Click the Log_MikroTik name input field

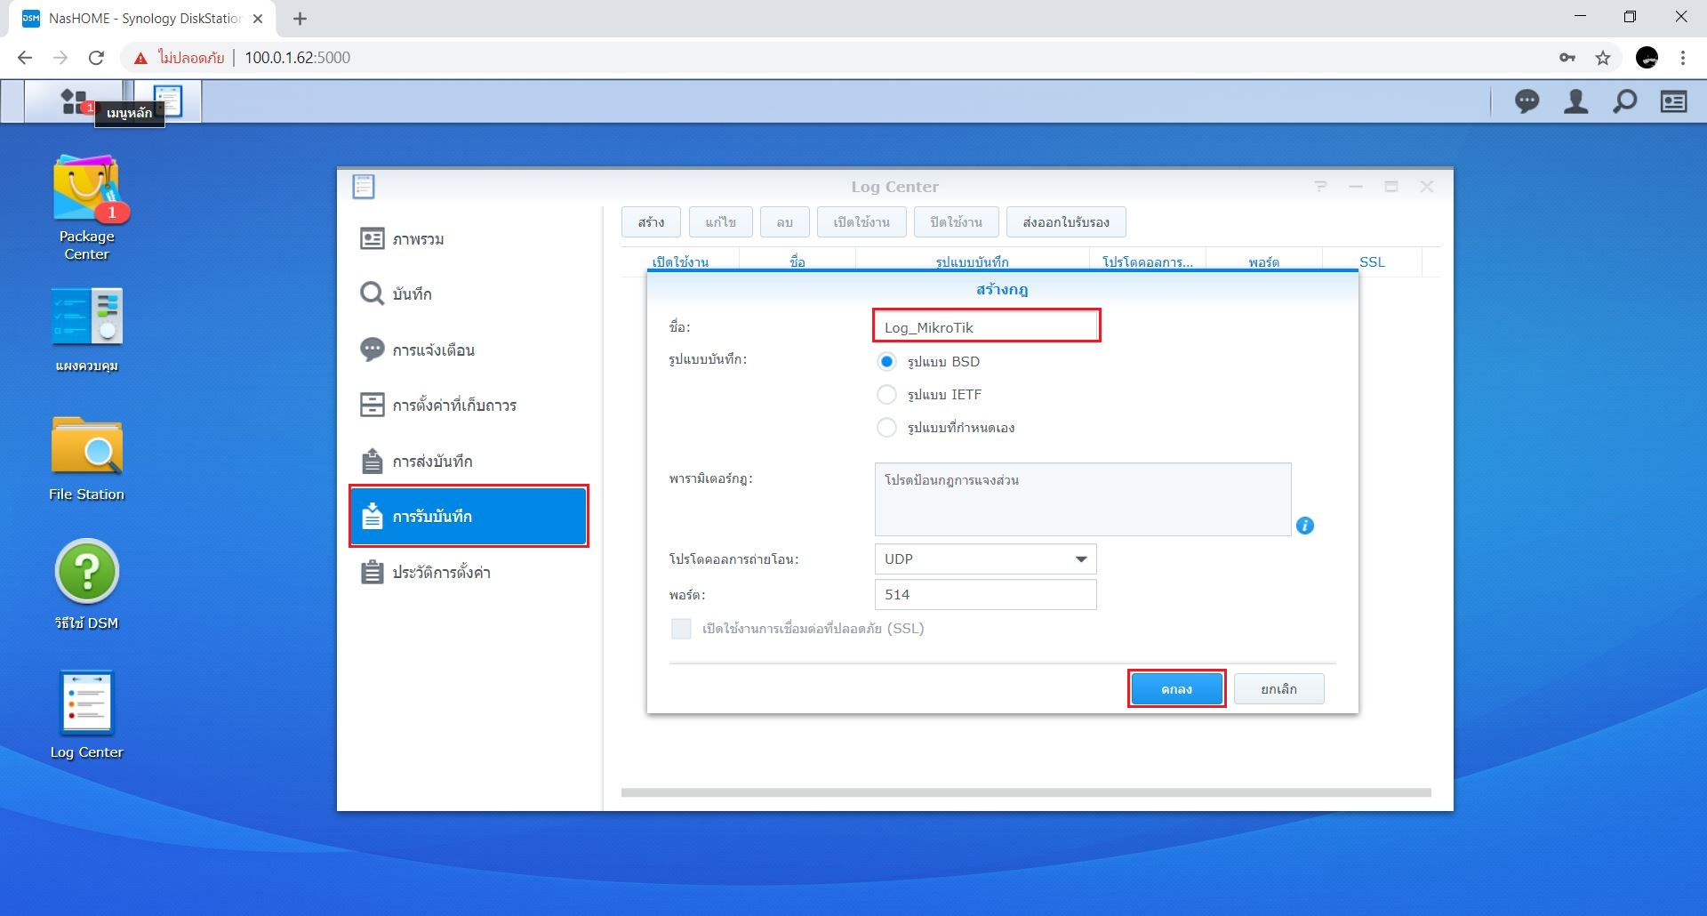click(985, 326)
